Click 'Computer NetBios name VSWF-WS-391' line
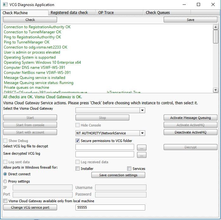This screenshot has width=221, height=220. coord(37,73)
